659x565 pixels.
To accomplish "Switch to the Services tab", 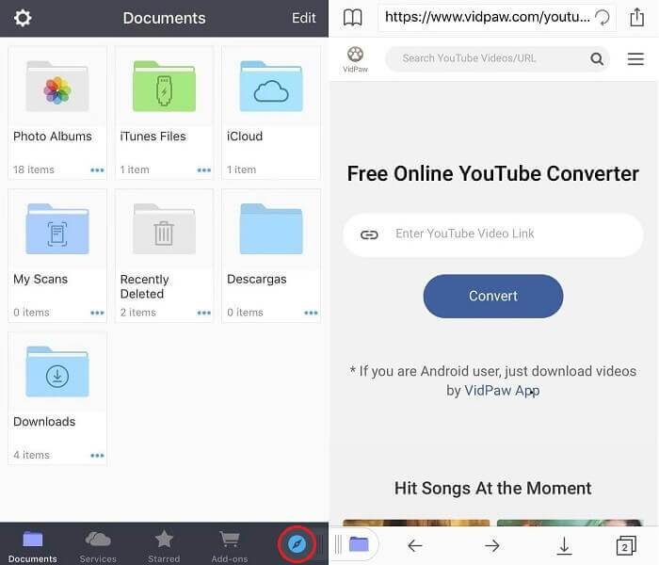I will point(98,546).
